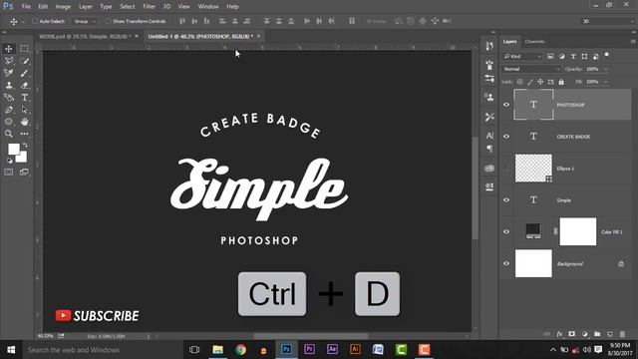The width and height of the screenshot is (638, 359).
Task: Enable Show Transform Controls checkbox
Action: (x=108, y=21)
